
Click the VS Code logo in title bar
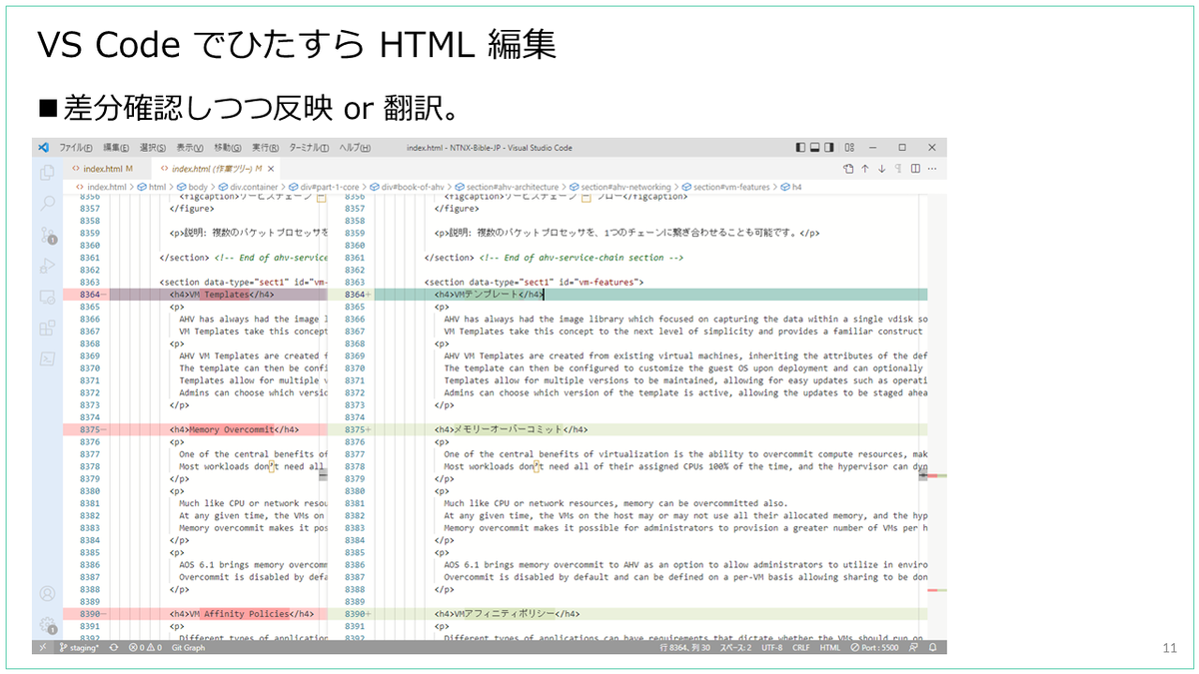pos(43,148)
